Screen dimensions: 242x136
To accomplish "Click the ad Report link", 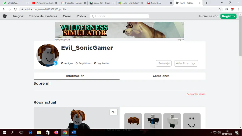I will 181,40.
